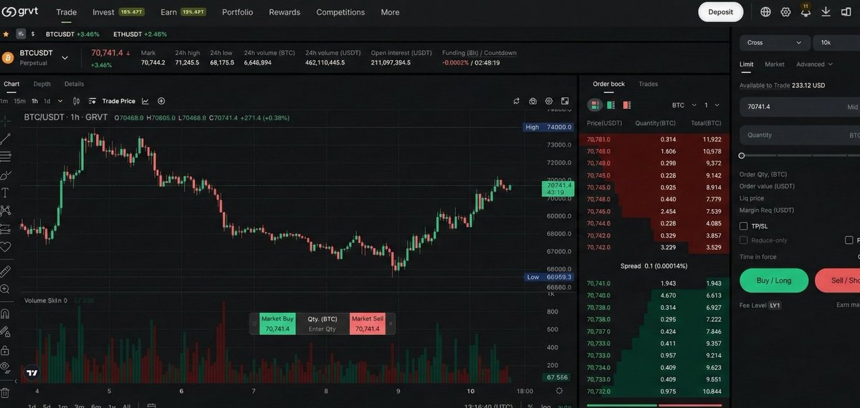Screen dimensions: 860x408
Task: Activate the zoom in tool
Action: tap(5, 289)
